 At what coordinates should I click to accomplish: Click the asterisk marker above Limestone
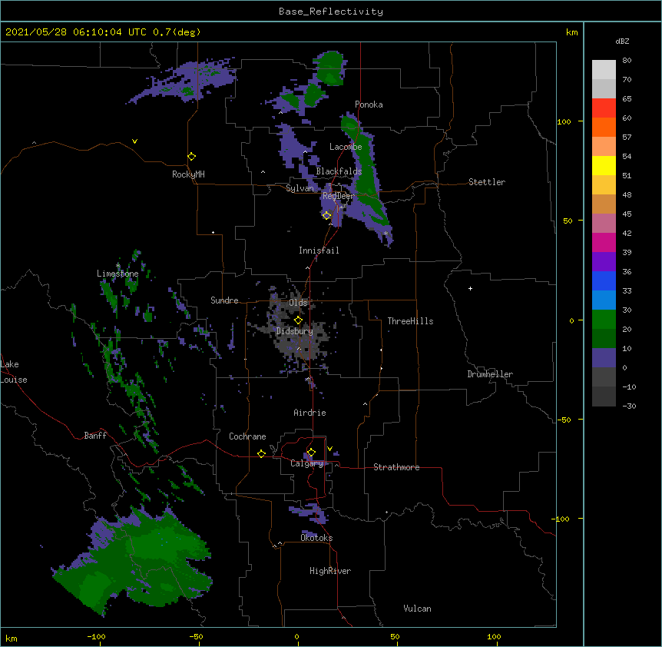[118, 266]
